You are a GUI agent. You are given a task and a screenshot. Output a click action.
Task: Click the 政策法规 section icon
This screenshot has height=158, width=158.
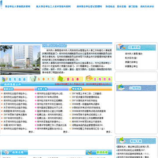click(x=6, y=152)
